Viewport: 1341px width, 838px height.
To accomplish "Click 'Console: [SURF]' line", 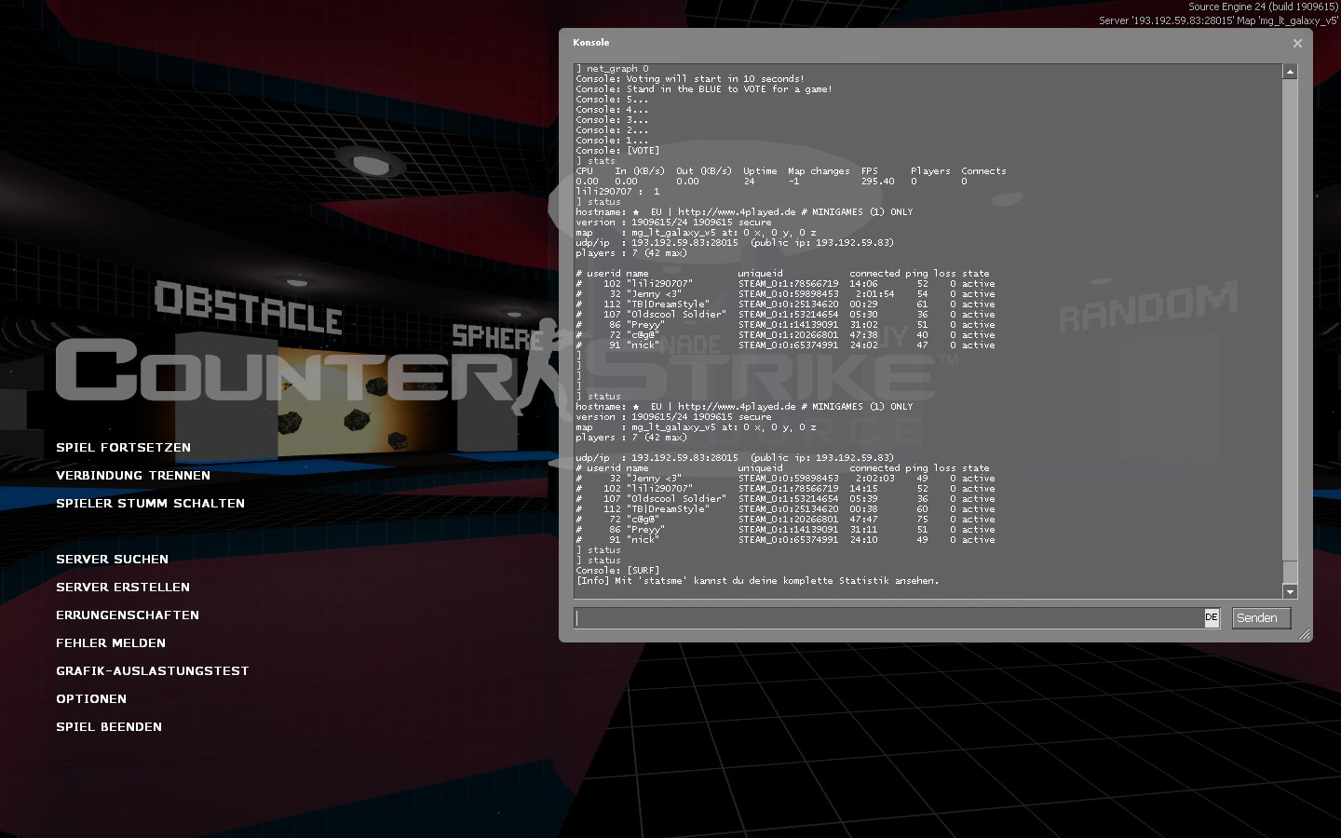I will tap(617, 571).
